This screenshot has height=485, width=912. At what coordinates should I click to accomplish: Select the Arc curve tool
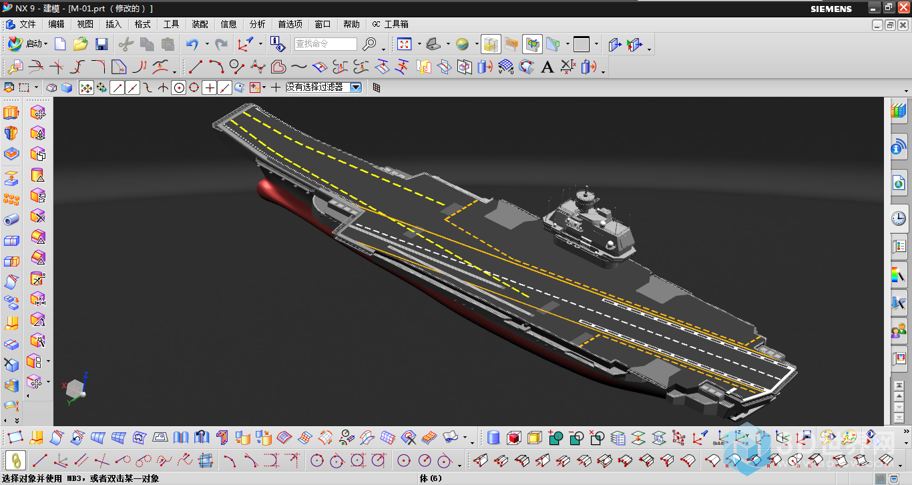[216, 67]
